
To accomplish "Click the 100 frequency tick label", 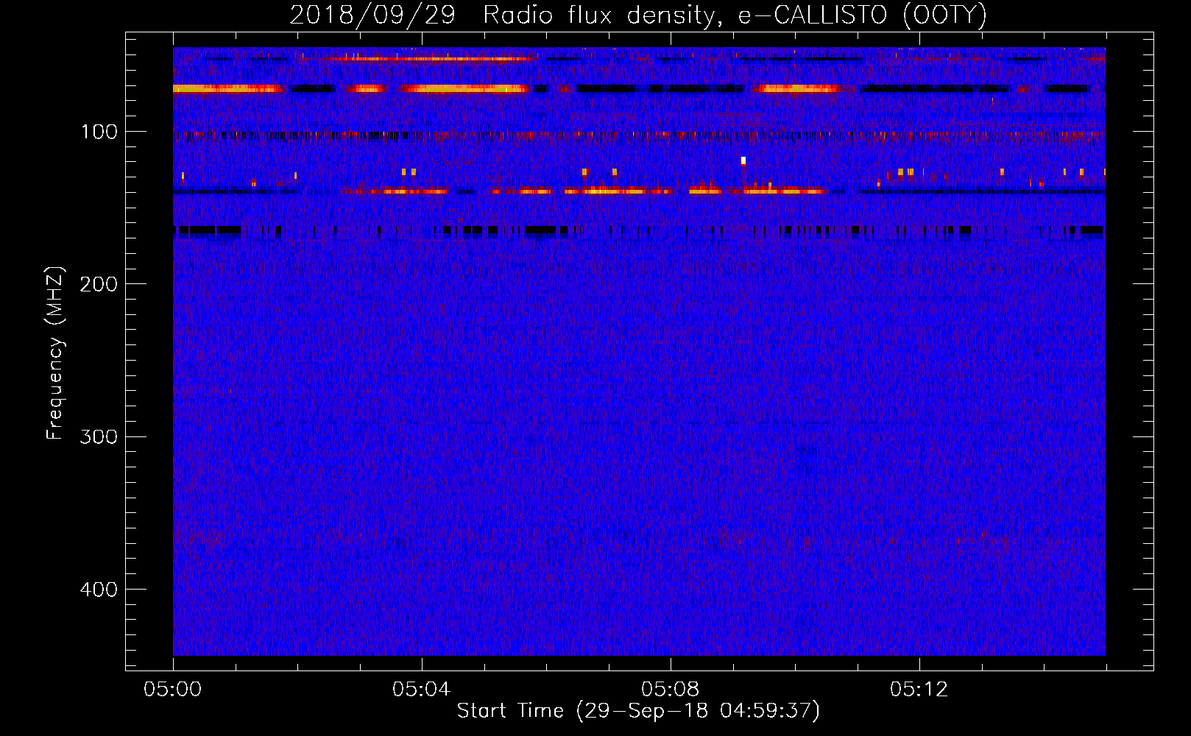I will click(x=99, y=132).
